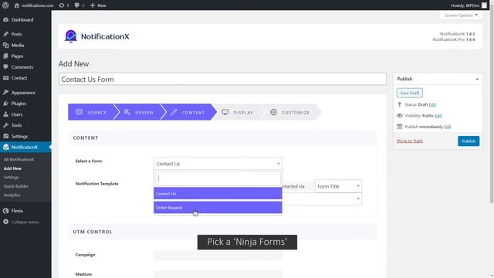Image resolution: width=494 pixels, height=278 pixels.
Task: Open comments bubble in admin bar
Action: click(x=79, y=5)
